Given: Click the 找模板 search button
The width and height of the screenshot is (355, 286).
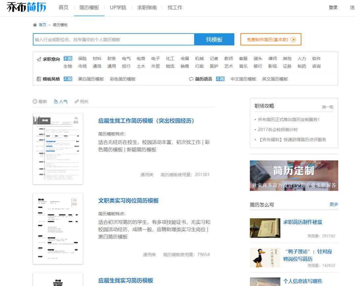Looking at the screenshot, I should (x=214, y=39).
